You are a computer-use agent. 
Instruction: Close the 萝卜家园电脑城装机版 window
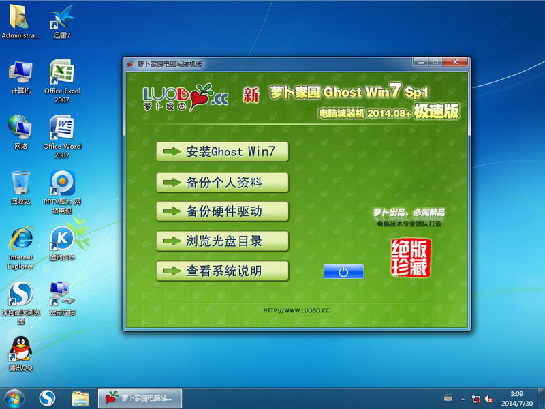[x=455, y=63]
